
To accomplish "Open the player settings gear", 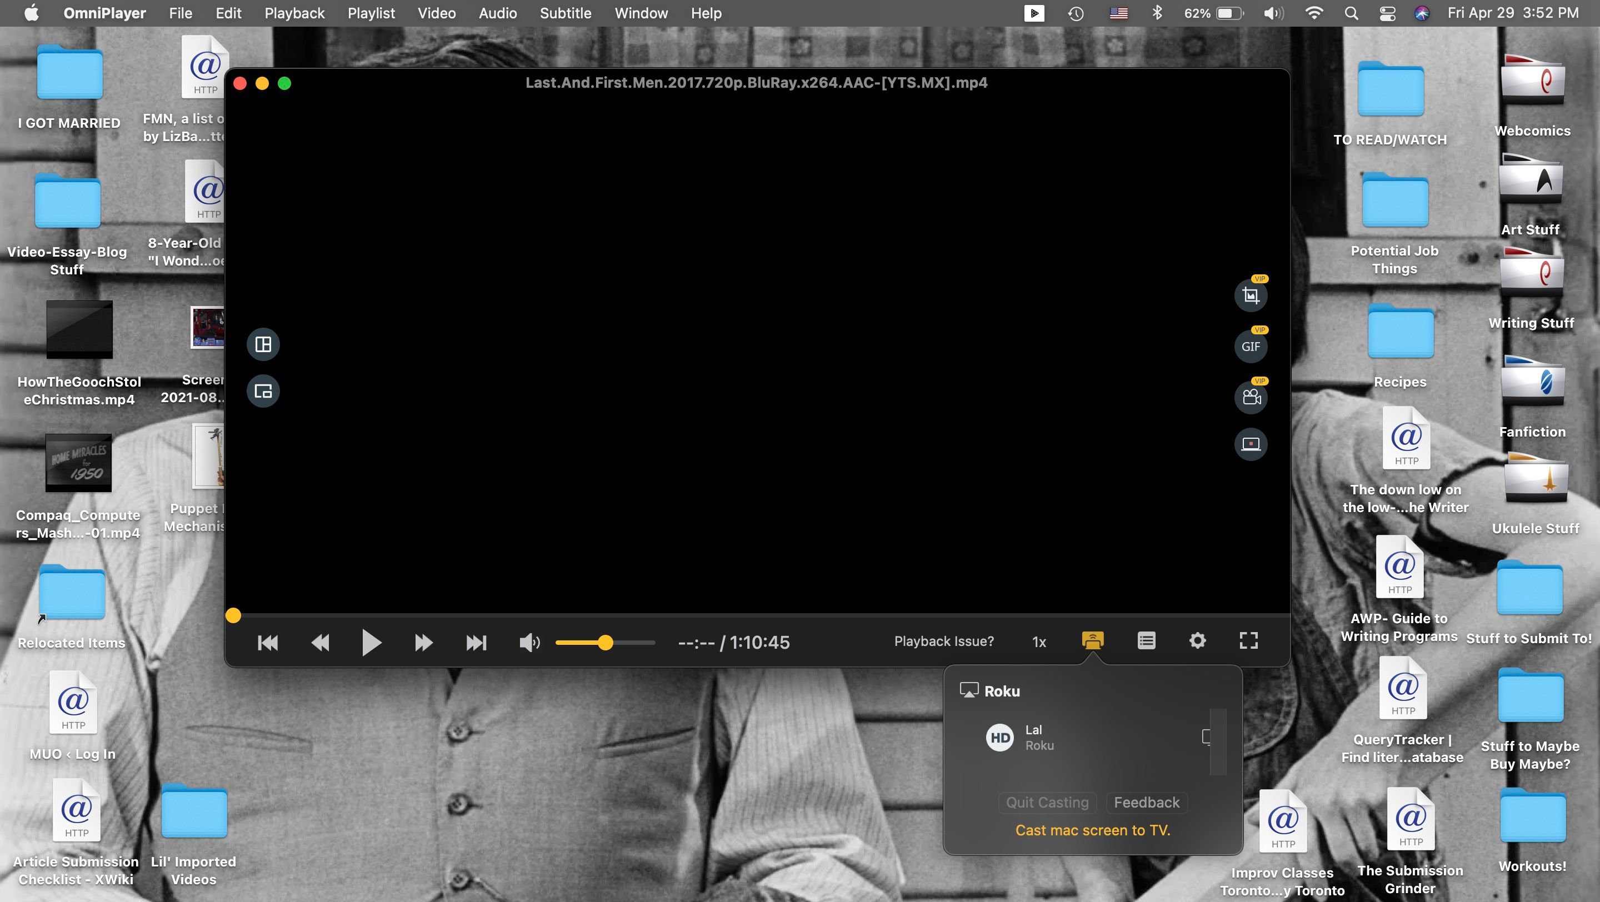I will (x=1198, y=642).
